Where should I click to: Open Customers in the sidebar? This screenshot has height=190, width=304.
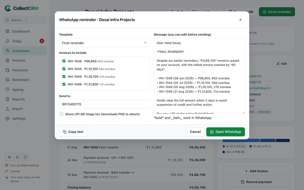[x=25, y=51]
